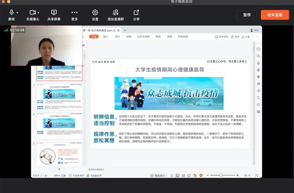Select the 第一章 电子商务概述.pptx document tab
This screenshot has width=294, height=193.
click(x=98, y=30)
